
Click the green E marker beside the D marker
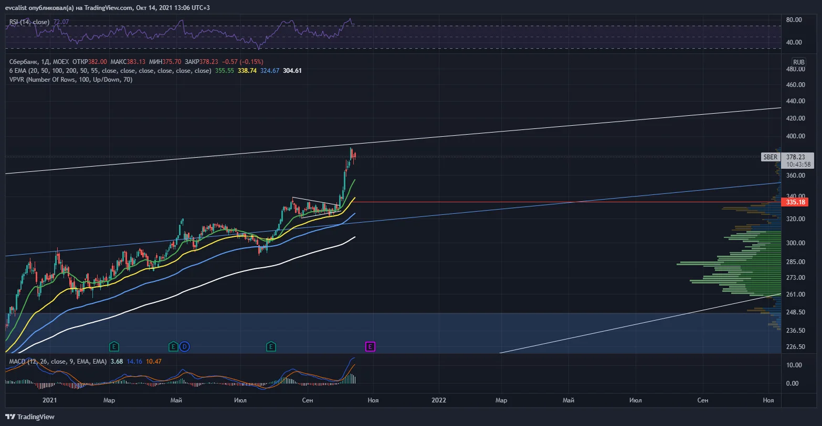[x=173, y=346]
